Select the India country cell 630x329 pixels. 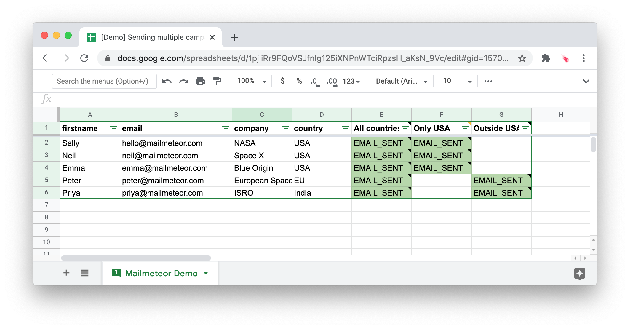(x=322, y=193)
